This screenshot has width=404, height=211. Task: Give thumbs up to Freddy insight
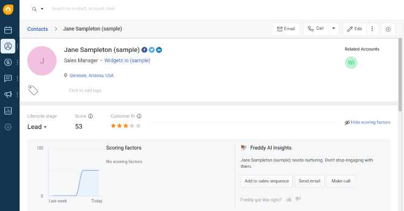click(x=289, y=199)
